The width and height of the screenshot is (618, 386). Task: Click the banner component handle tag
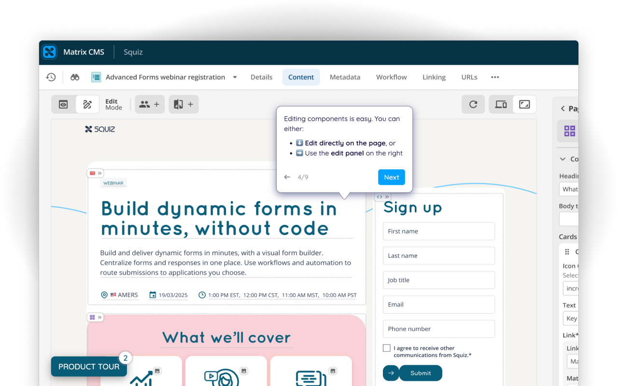click(96, 173)
